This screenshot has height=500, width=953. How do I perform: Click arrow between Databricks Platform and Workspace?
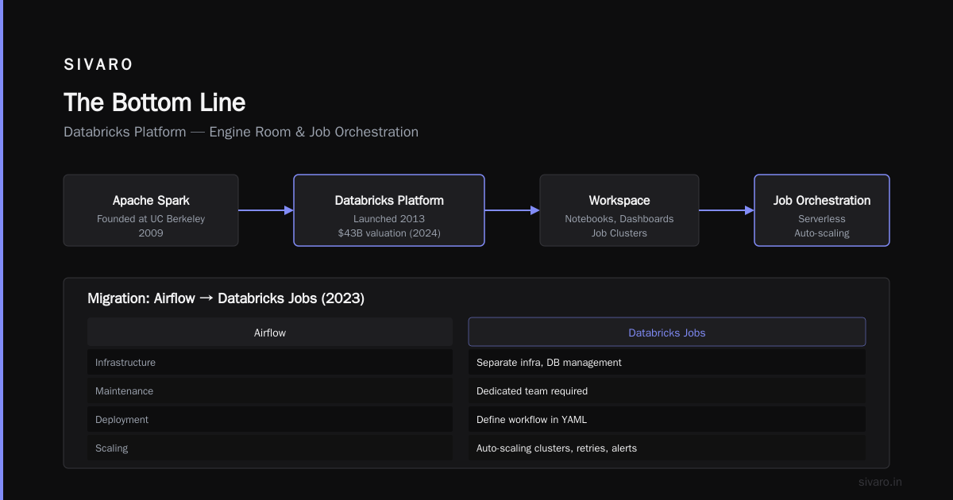tap(512, 210)
